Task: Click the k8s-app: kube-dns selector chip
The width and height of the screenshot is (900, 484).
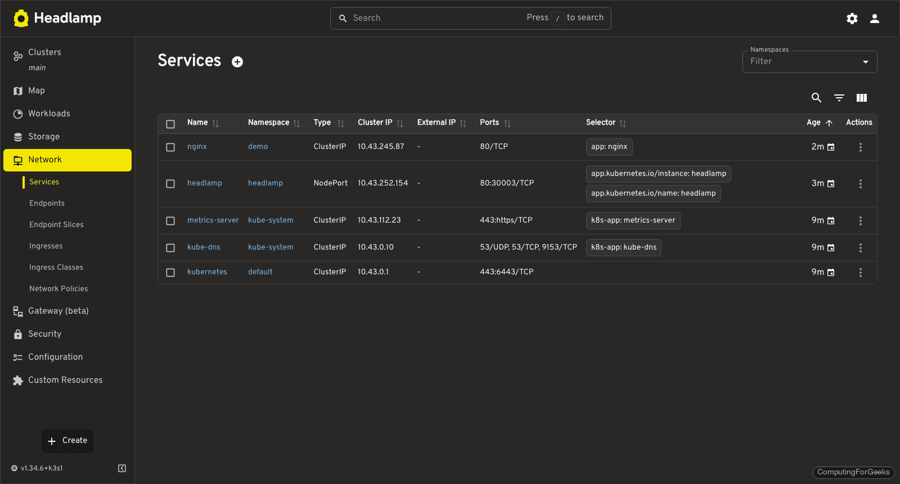Action: 624,248
